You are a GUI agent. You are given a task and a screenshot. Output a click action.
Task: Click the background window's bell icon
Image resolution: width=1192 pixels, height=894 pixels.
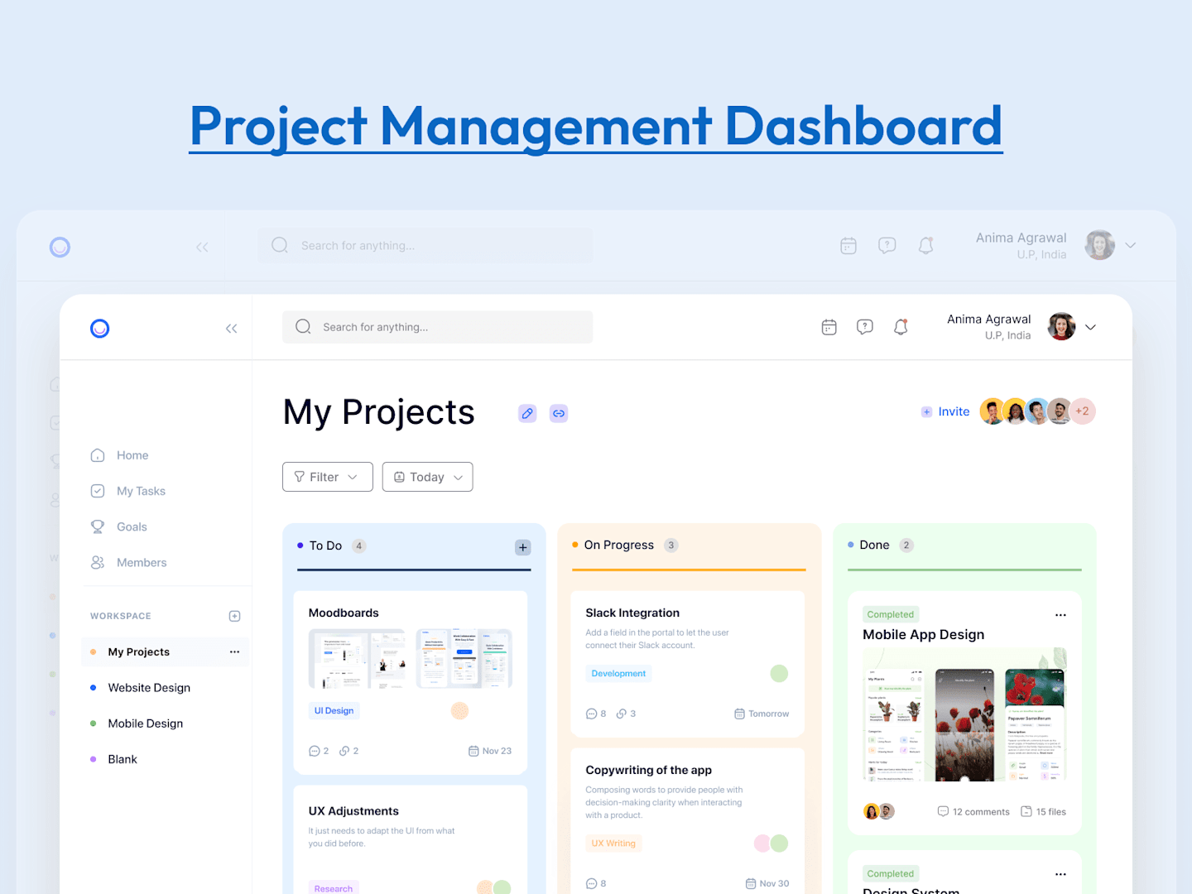point(925,246)
